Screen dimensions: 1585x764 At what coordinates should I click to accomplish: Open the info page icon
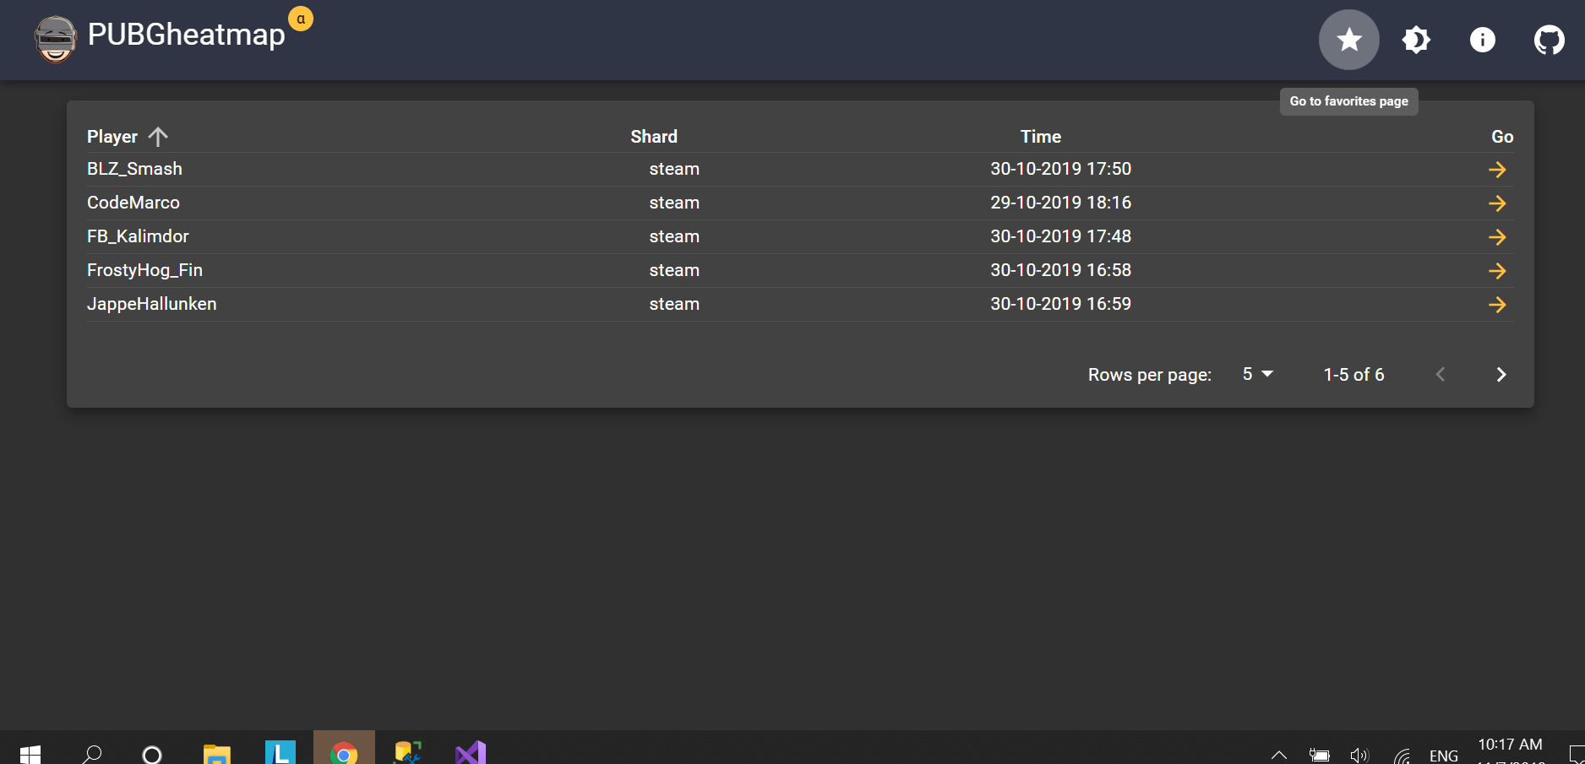[1483, 40]
